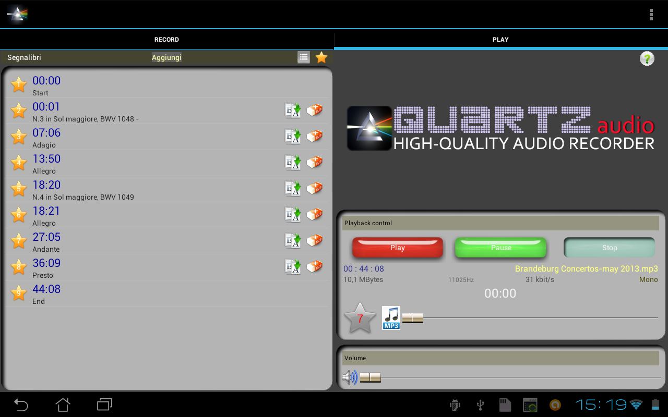Image resolution: width=668 pixels, height=417 pixels.
Task: Open the overflow menu with three dots
Action: tap(651, 15)
